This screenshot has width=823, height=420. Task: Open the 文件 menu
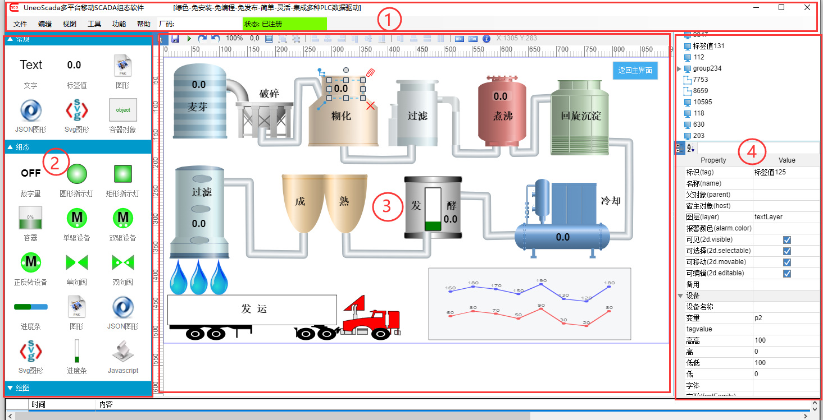[x=20, y=24]
